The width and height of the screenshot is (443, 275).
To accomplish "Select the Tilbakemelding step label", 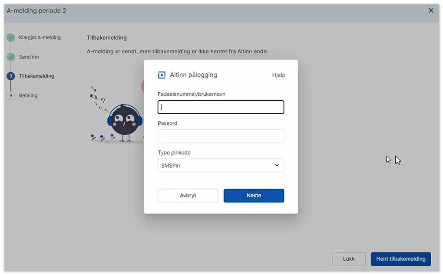I will coord(36,76).
